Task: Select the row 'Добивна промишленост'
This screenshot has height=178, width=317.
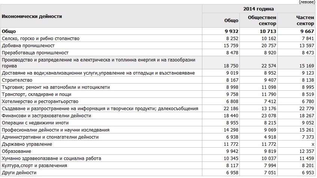Action: [x=158, y=45]
